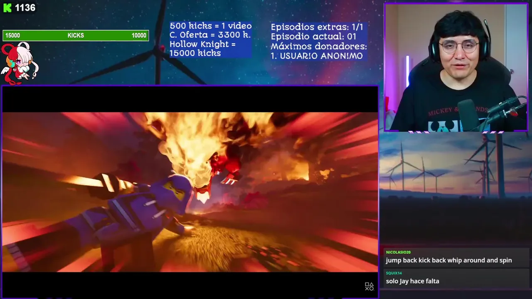The height and width of the screenshot is (299, 532).
Task: Click the 10000 value on kicks bar
Action: point(139,36)
